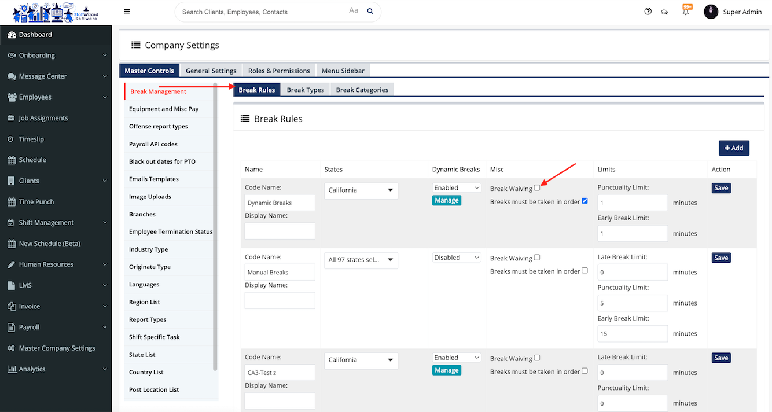This screenshot has height=412, width=772.
Task: Open the chat messages icon in header
Action: click(x=664, y=11)
